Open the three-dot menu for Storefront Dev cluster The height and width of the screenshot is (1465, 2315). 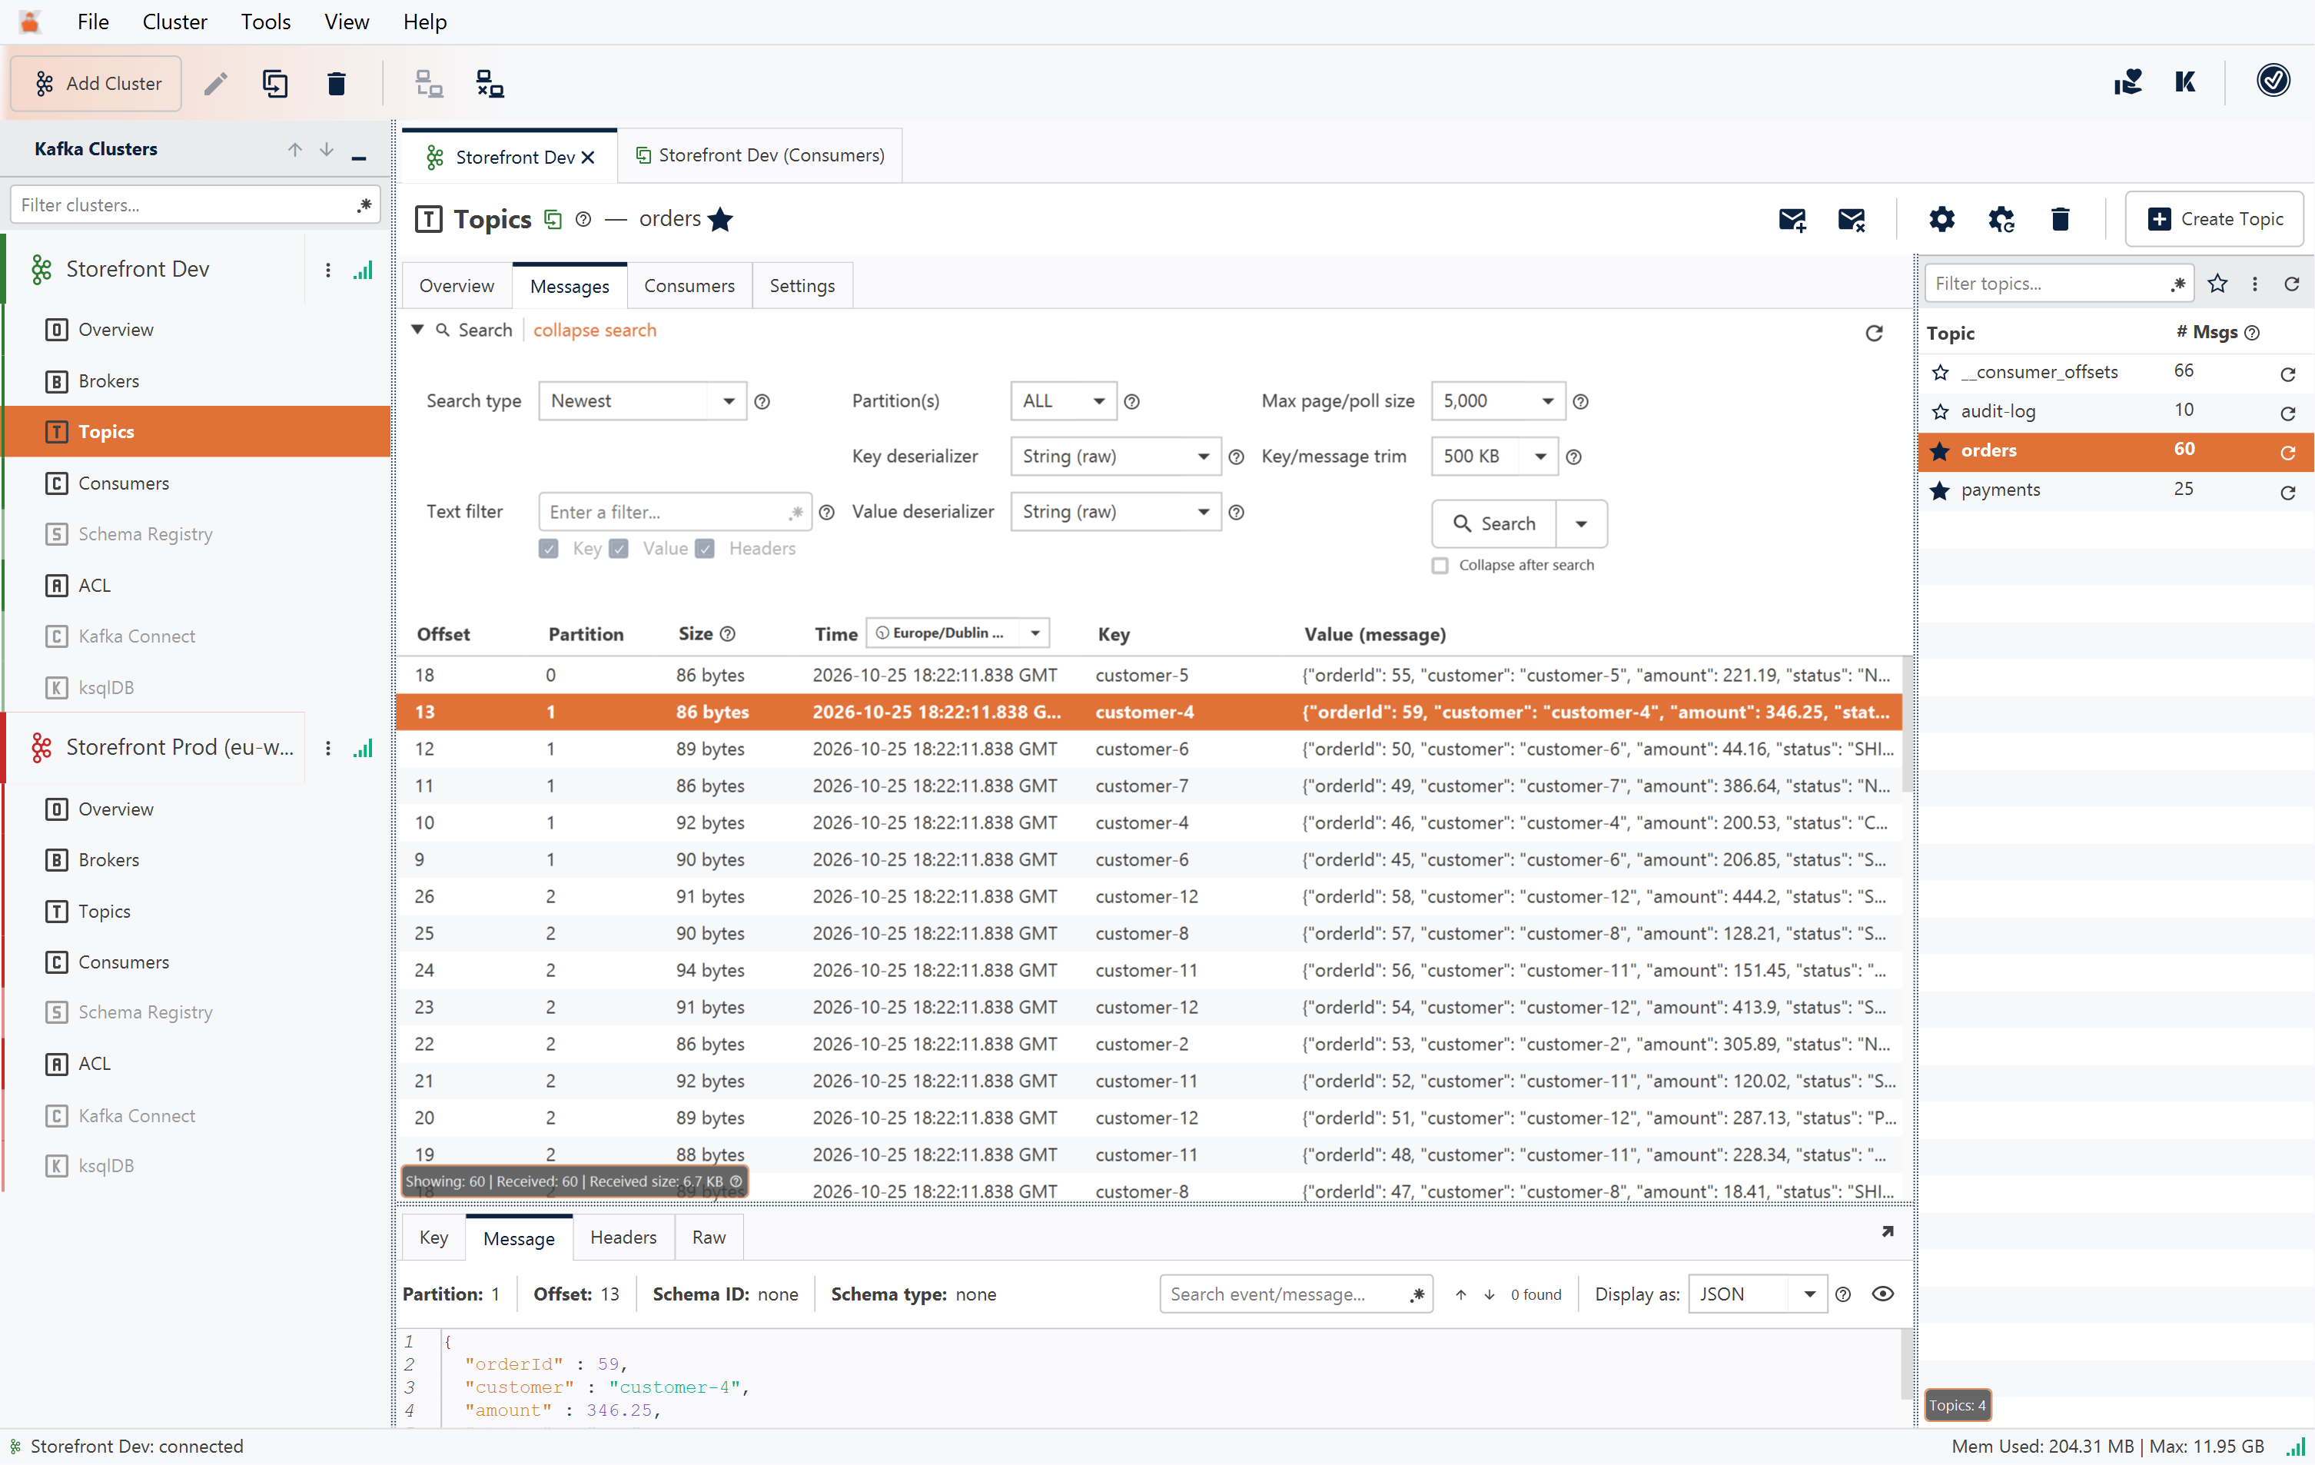pyautogui.click(x=328, y=270)
